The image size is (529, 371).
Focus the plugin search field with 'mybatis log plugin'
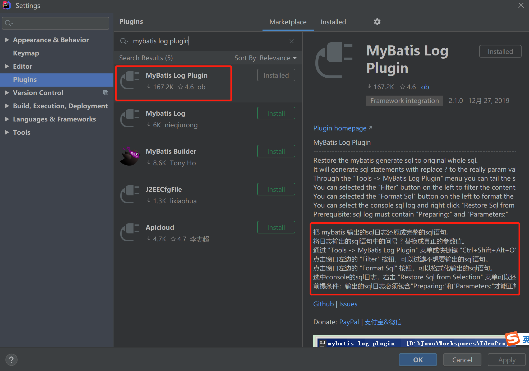click(208, 41)
